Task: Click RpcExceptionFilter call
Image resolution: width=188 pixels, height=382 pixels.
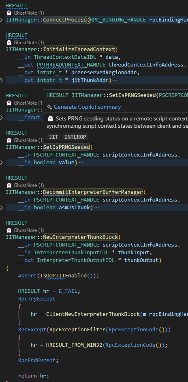Action: point(77,330)
